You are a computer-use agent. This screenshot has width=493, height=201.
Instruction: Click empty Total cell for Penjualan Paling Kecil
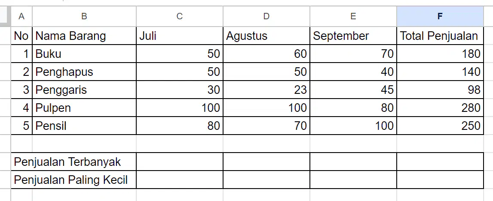coord(440,180)
